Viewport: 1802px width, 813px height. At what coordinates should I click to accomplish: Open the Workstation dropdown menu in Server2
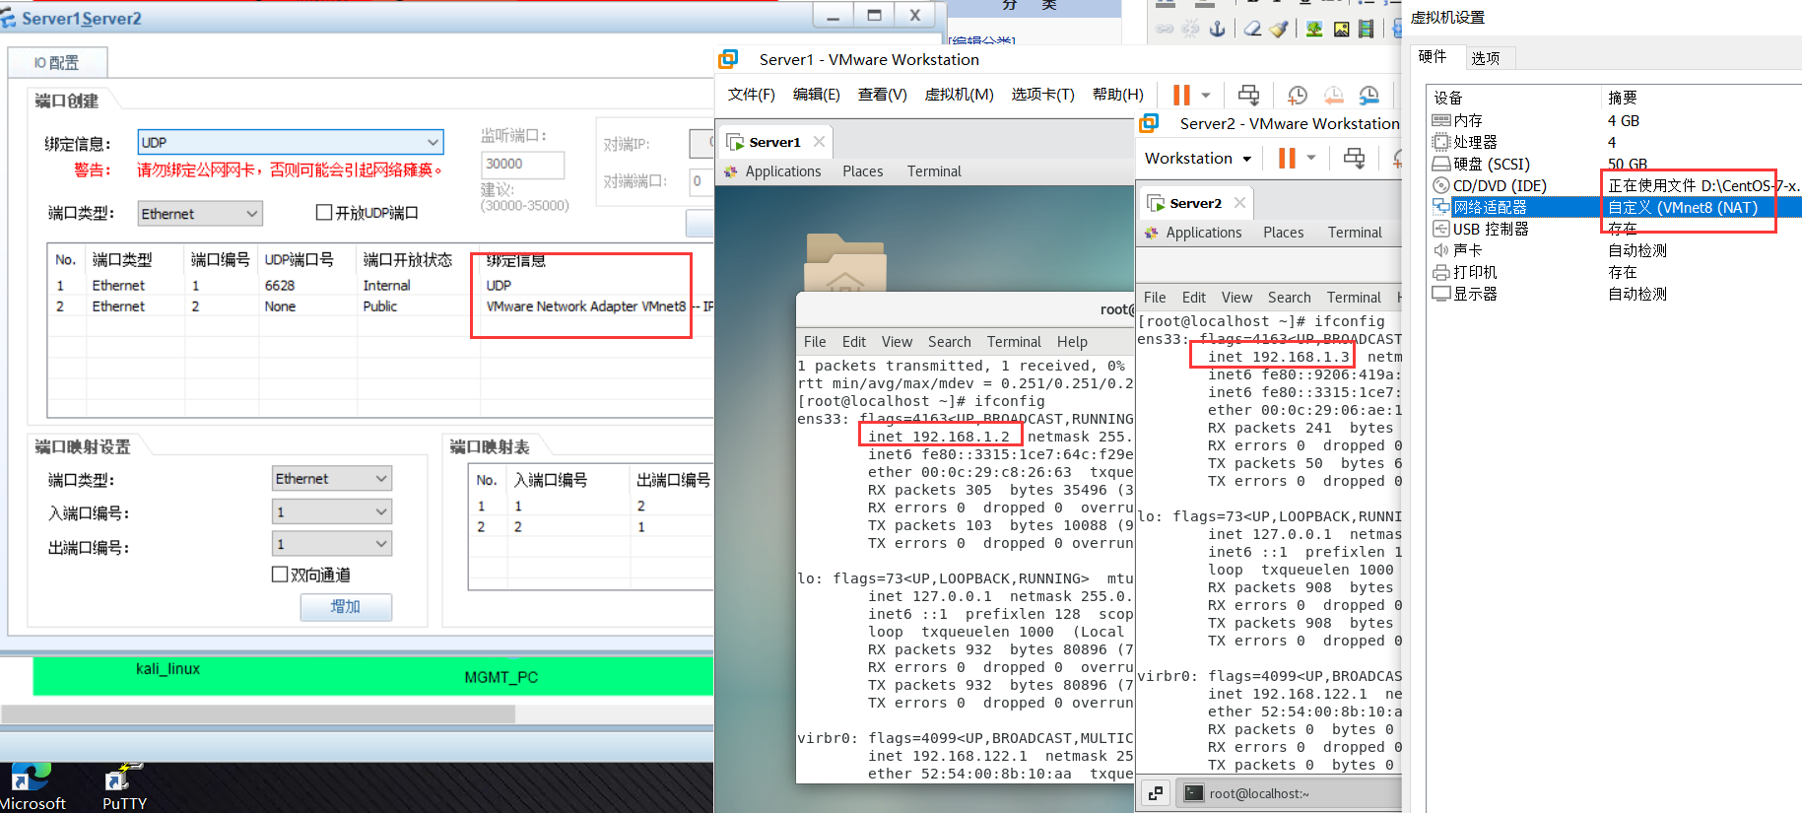1198,159
